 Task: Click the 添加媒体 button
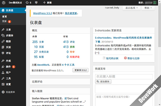point(103,81)
